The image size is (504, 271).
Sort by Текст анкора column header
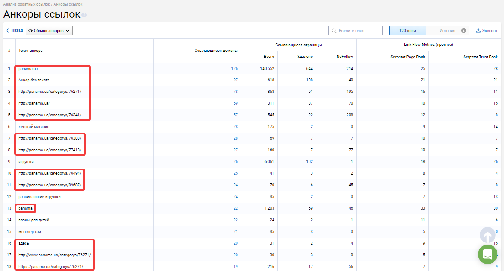point(30,50)
